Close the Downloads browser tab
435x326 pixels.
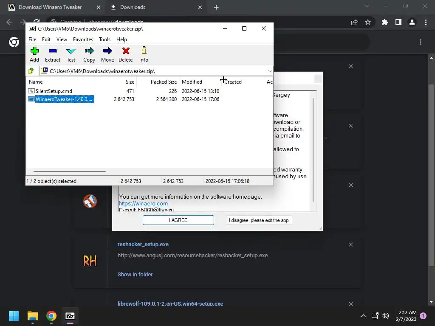(x=200, y=7)
